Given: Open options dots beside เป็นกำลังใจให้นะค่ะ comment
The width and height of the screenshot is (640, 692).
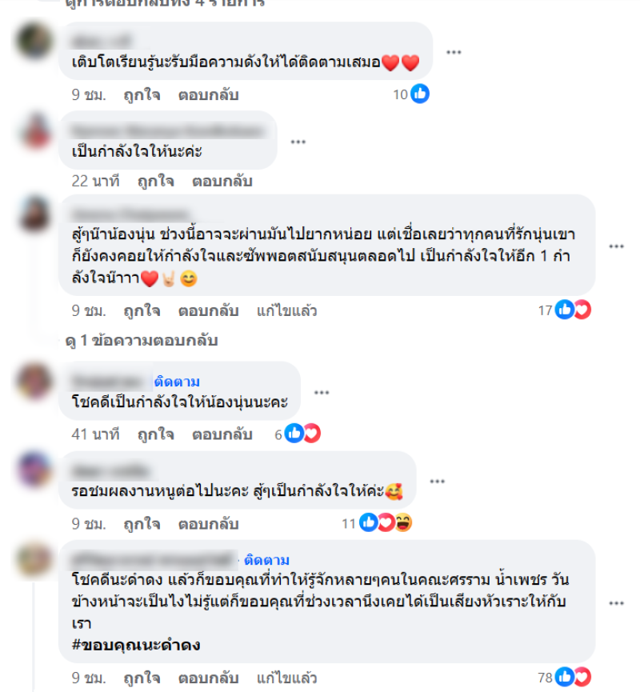Looking at the screenshot, I should coord(298,142).
